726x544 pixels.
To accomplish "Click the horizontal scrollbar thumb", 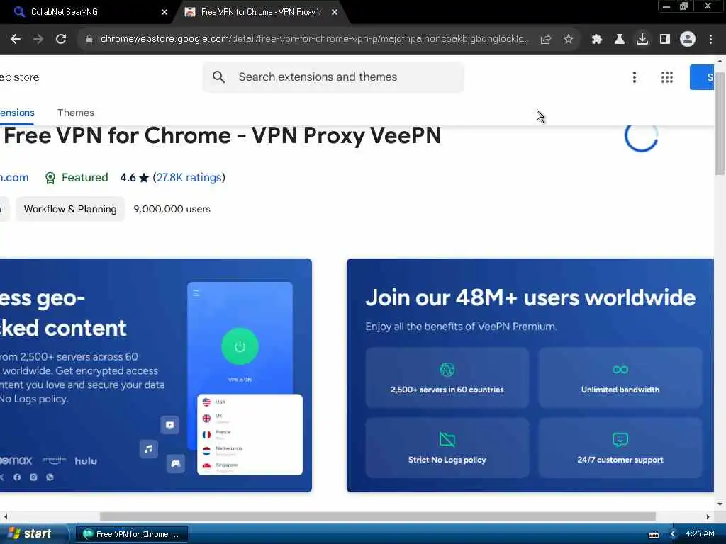I will point(377,516).
